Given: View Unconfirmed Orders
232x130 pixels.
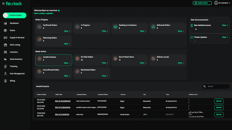Looking at the screenshot, I should 67,76.
